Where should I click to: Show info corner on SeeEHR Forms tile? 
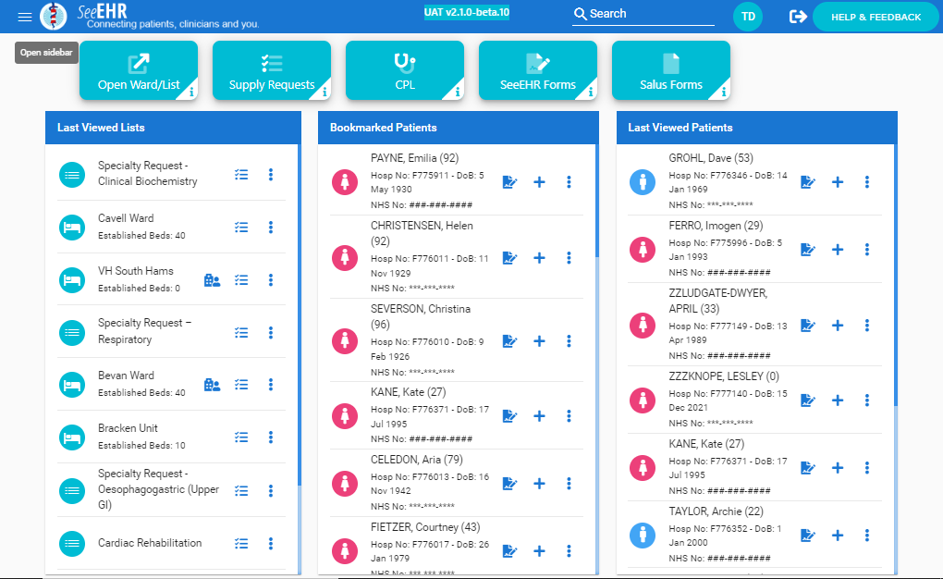click(591, 92)
